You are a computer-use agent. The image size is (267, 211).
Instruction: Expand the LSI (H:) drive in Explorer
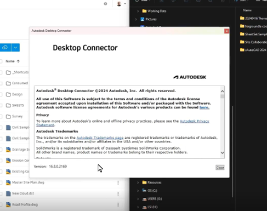pyautogui.click(x=138, y=207)
